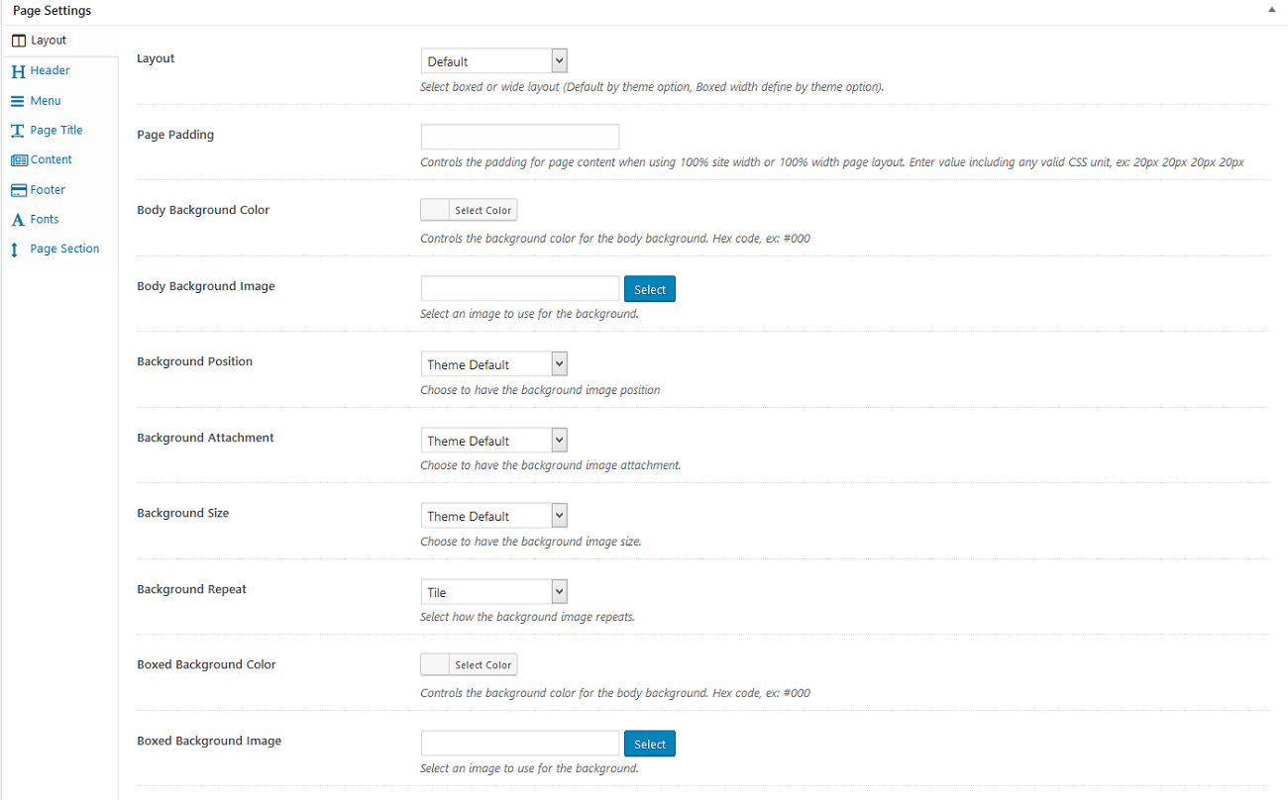
Task: Click the 'Select how the background image repeats' text
Action: [x=527, y=617]
